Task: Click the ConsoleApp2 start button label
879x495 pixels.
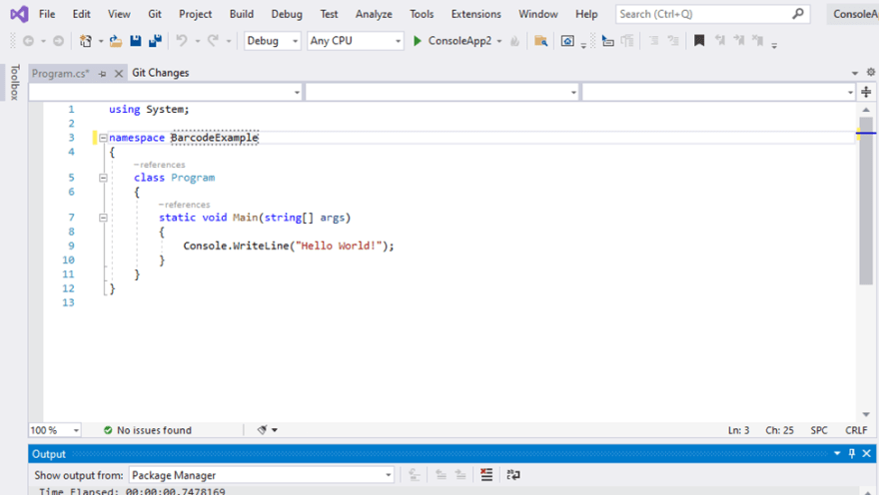Action: click(459, 41)
